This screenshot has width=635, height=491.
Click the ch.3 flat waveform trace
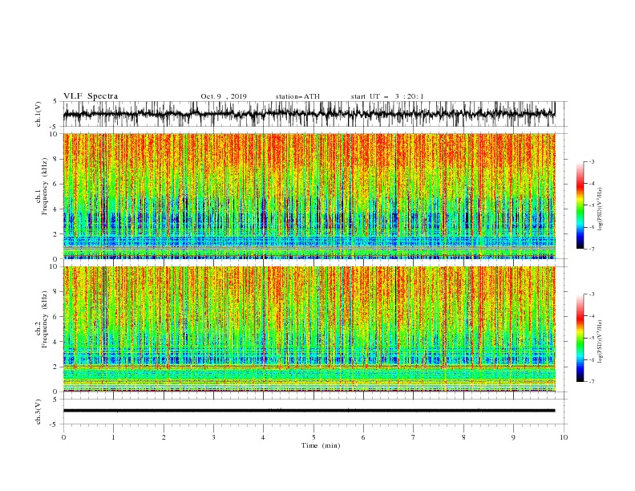point(309,411)
